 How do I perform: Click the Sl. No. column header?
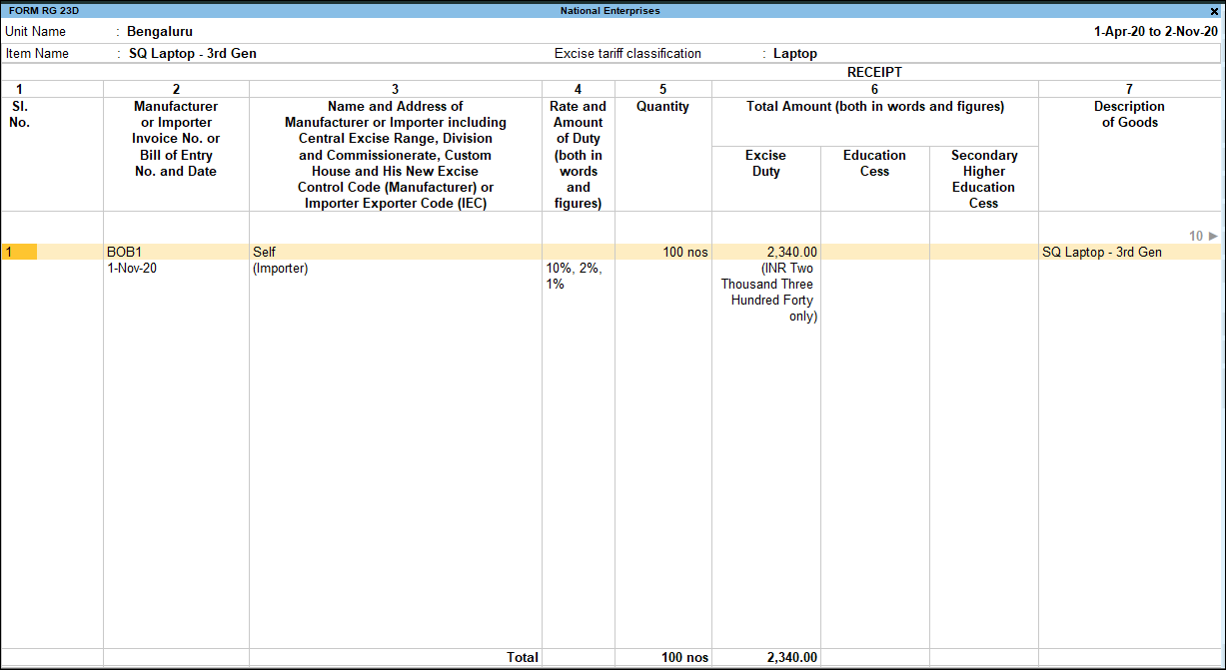click(x=20, y=115)
